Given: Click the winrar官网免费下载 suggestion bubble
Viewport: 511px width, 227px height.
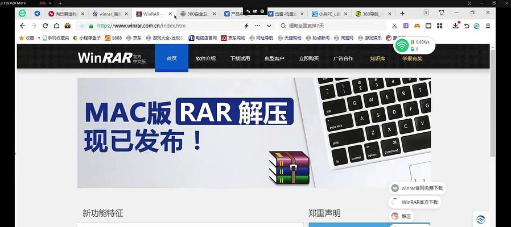Looking at the screenshot, I should (418, 188).
